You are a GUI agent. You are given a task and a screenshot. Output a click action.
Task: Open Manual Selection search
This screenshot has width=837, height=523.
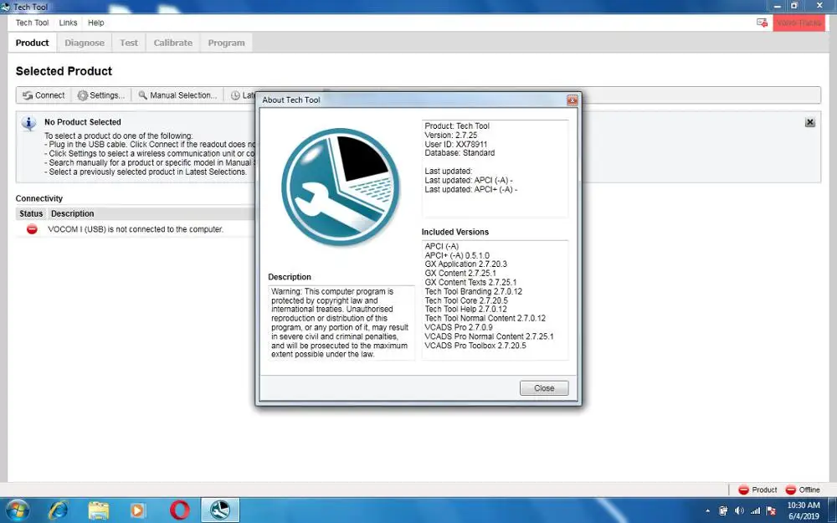(x=177, y=95)
